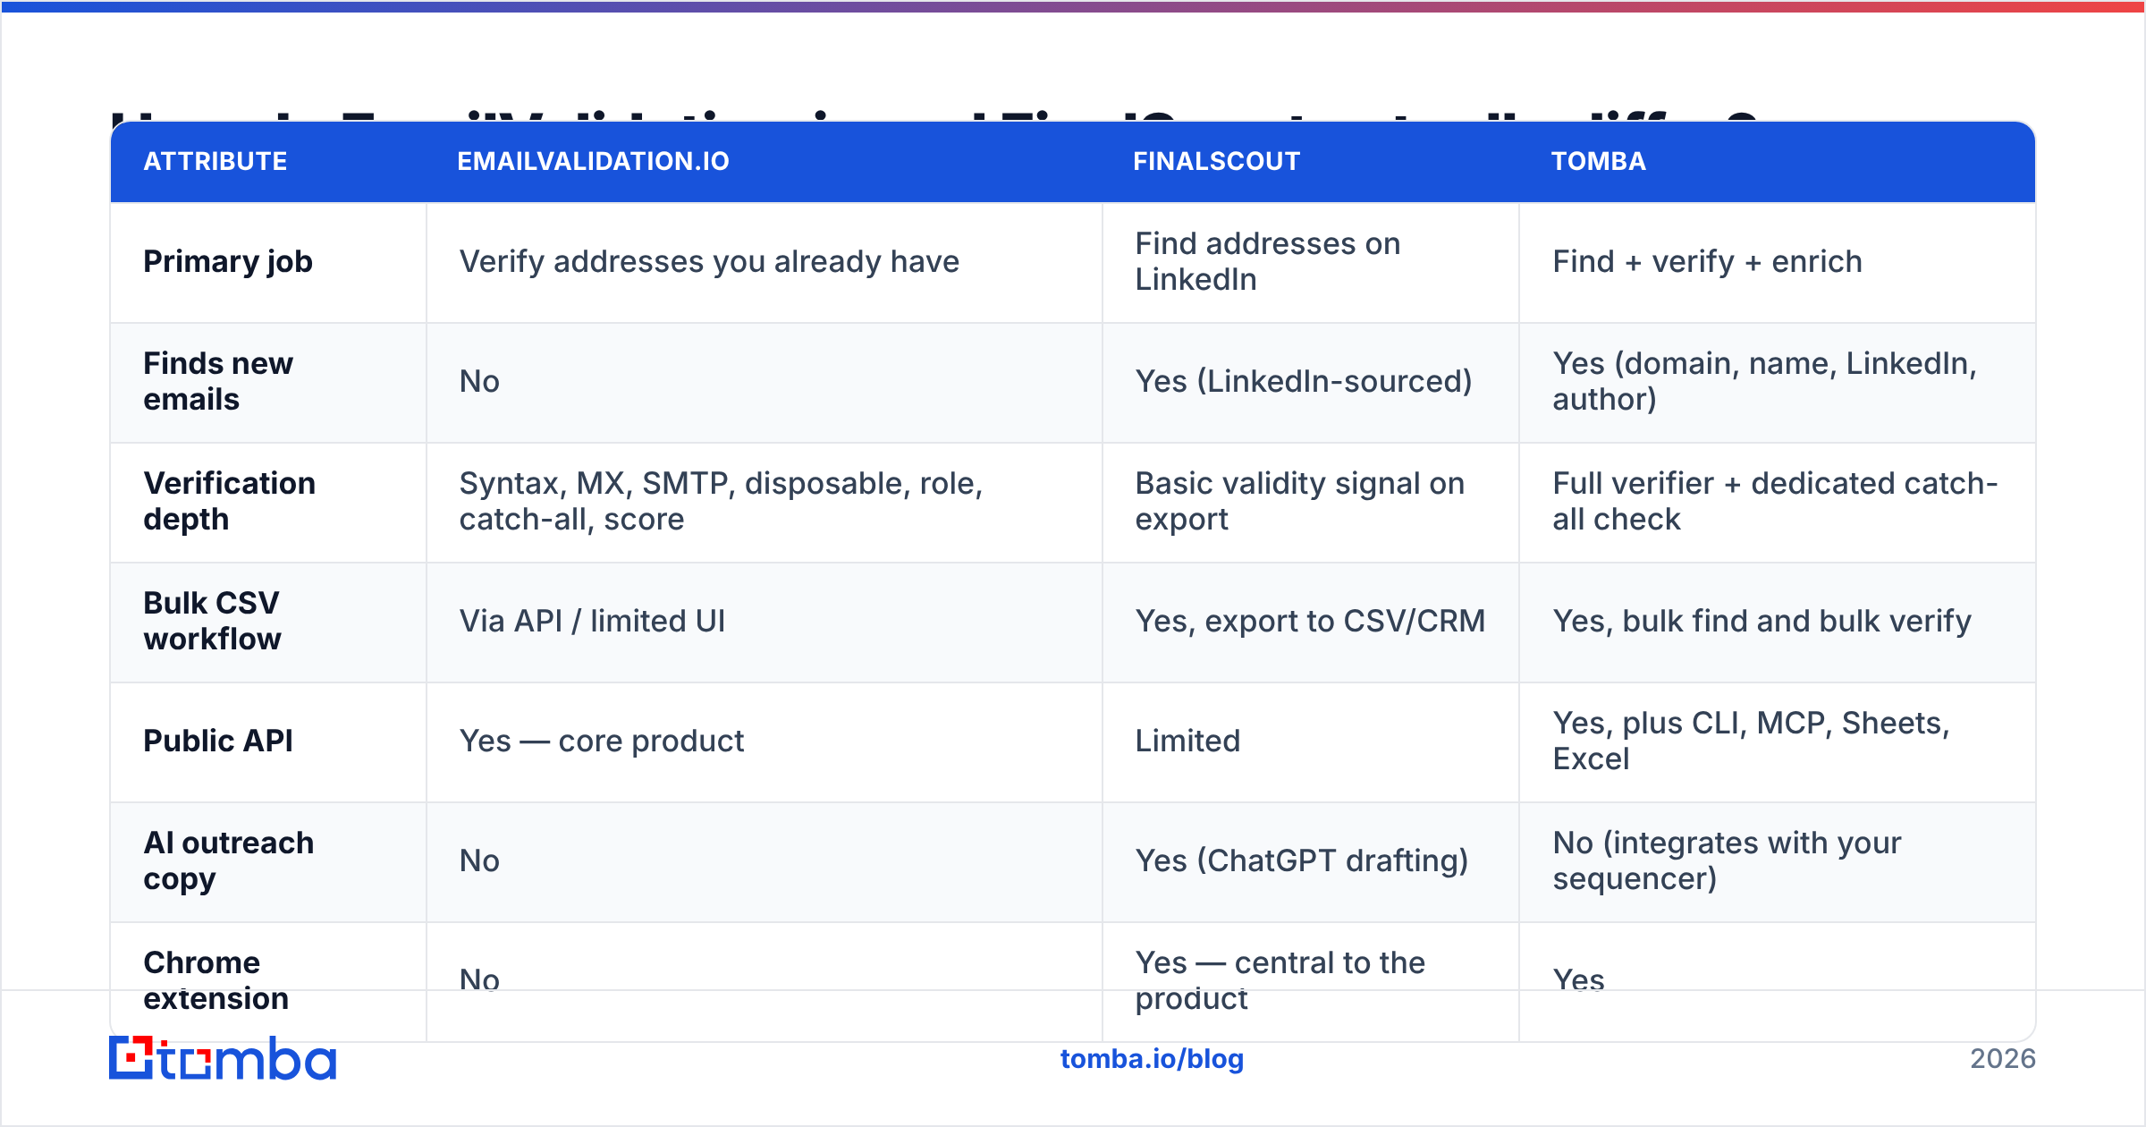Open the tomba.io/blog link
2146x1127 pixels.
click(1152, 1059)
